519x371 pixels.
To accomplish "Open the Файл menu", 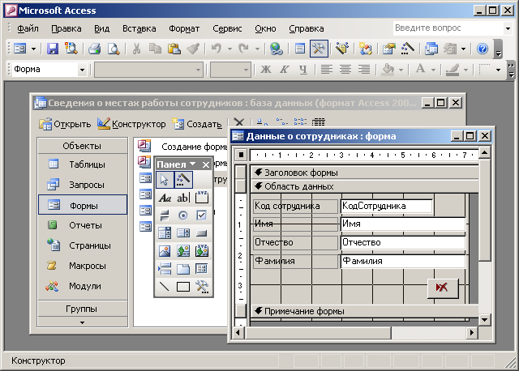I will 28,29.
